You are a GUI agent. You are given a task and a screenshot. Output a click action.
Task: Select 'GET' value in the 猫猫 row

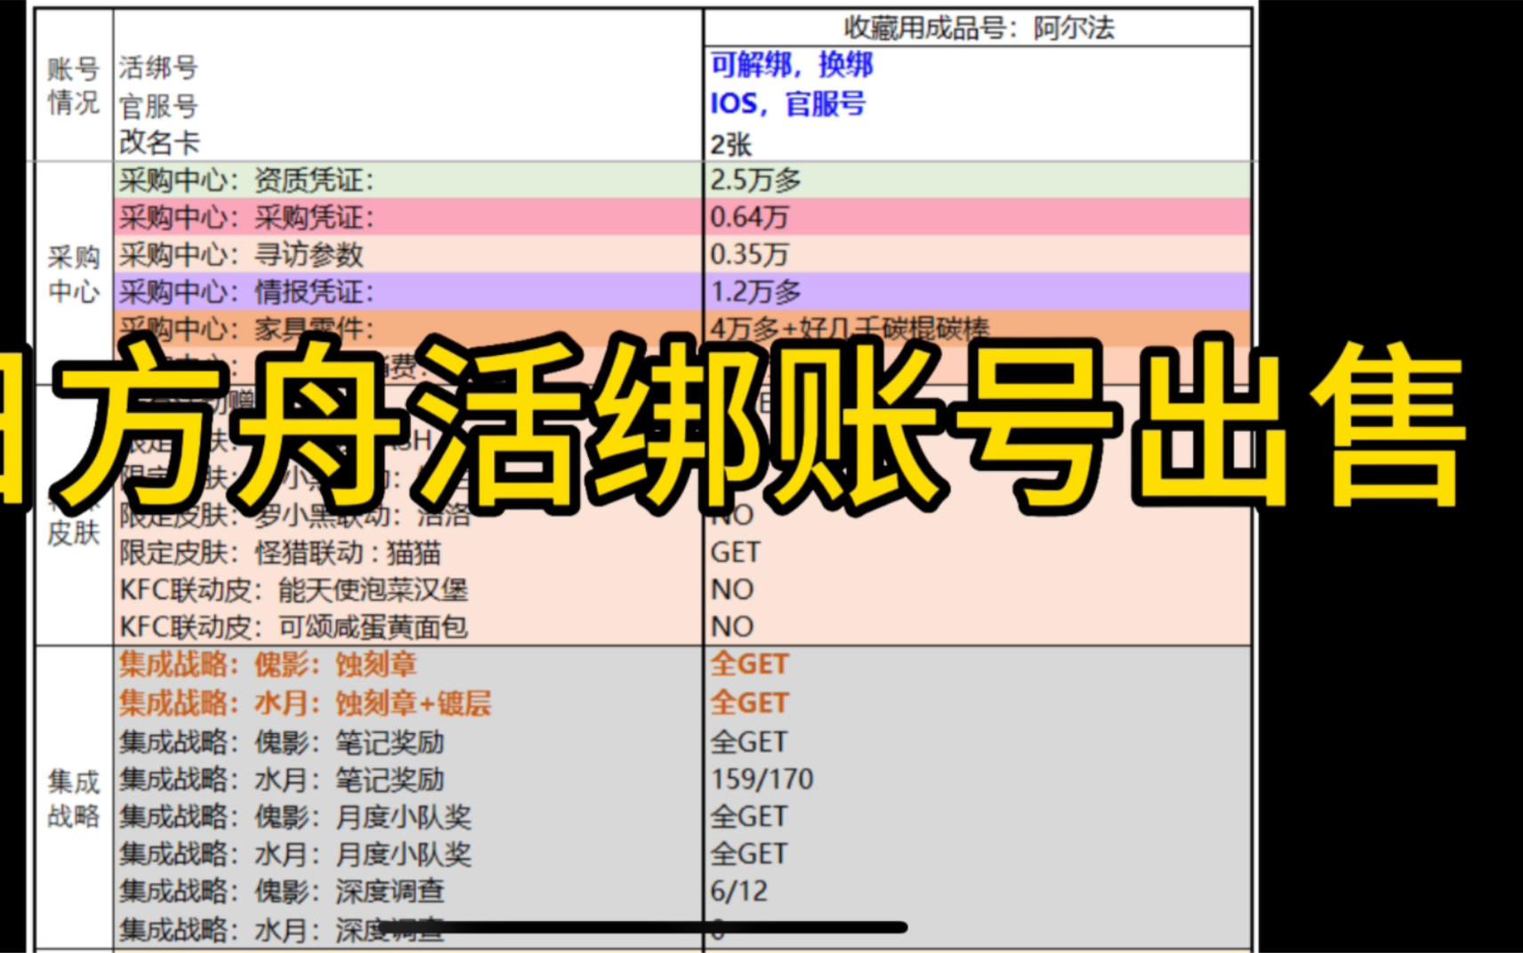pyautogui.click(x=735, y=553)
